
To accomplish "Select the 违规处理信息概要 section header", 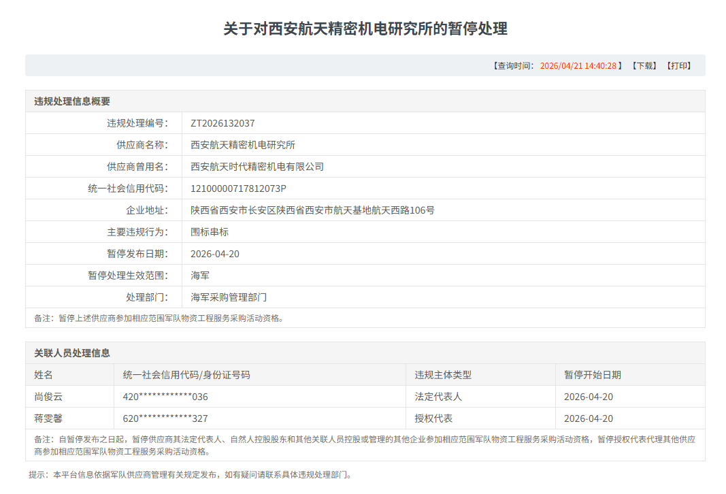I will click(72, 101).
